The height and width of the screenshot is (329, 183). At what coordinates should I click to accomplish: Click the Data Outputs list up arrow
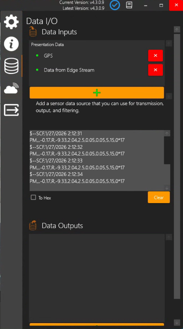[169, 237]
